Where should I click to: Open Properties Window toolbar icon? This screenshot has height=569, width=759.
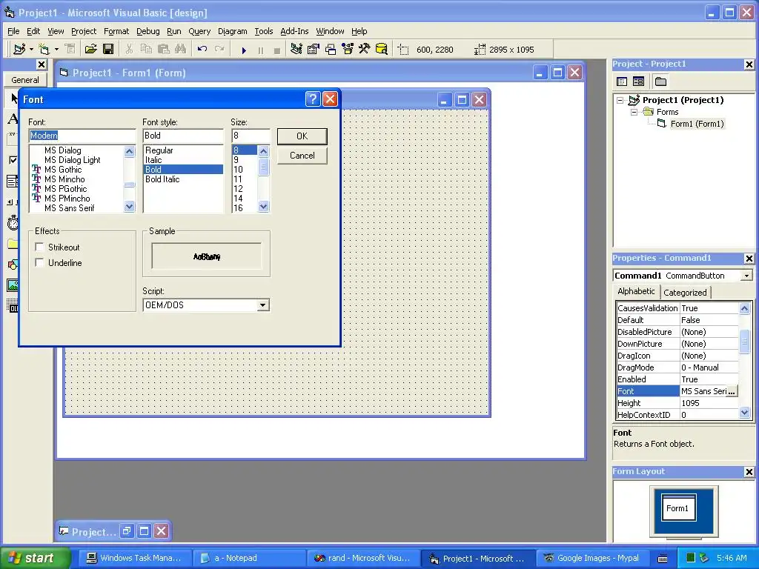tap(314, 49)
